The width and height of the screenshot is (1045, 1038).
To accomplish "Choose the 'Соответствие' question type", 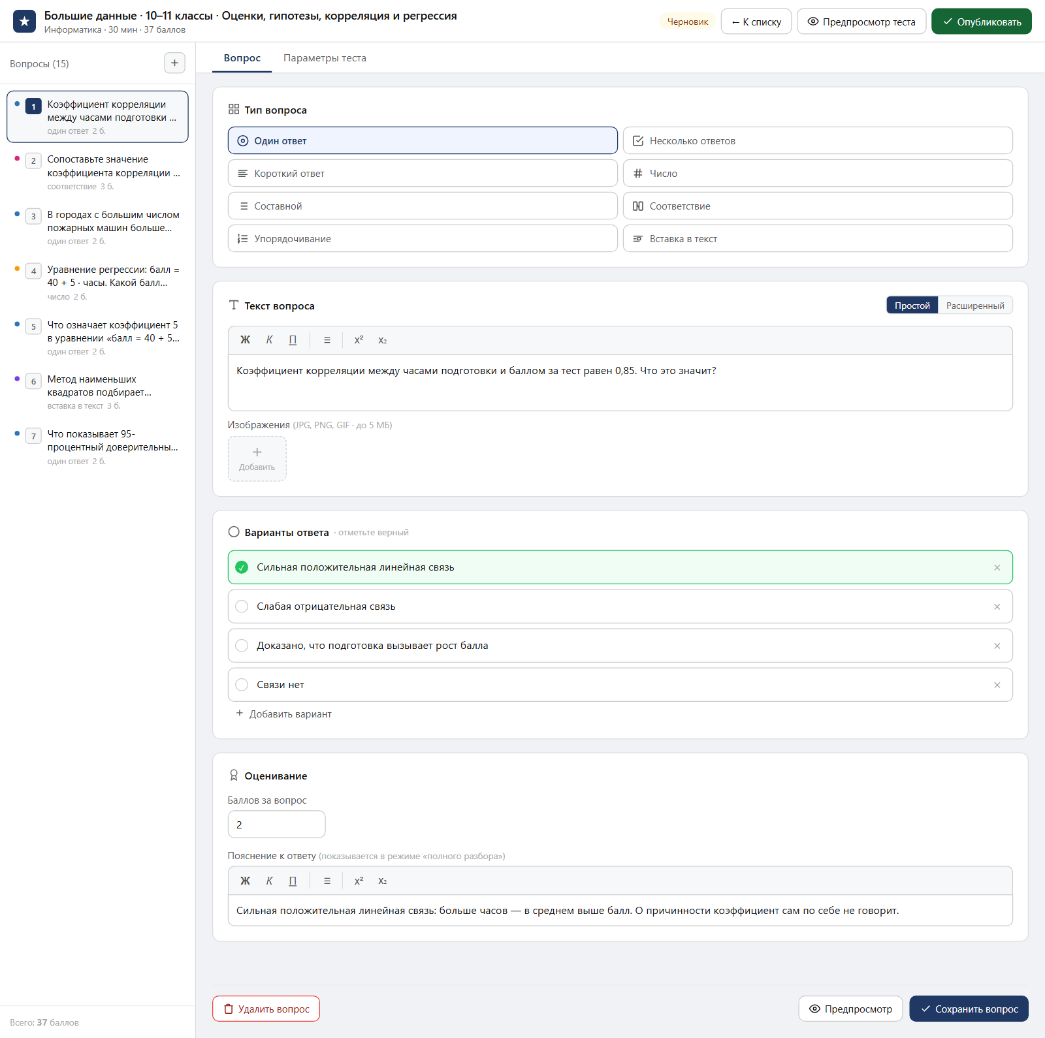I will [818, 206].
